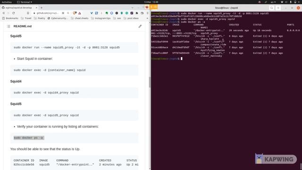Open the Travel bookmarks folder

pyautogui.click(x=26, y=18)
